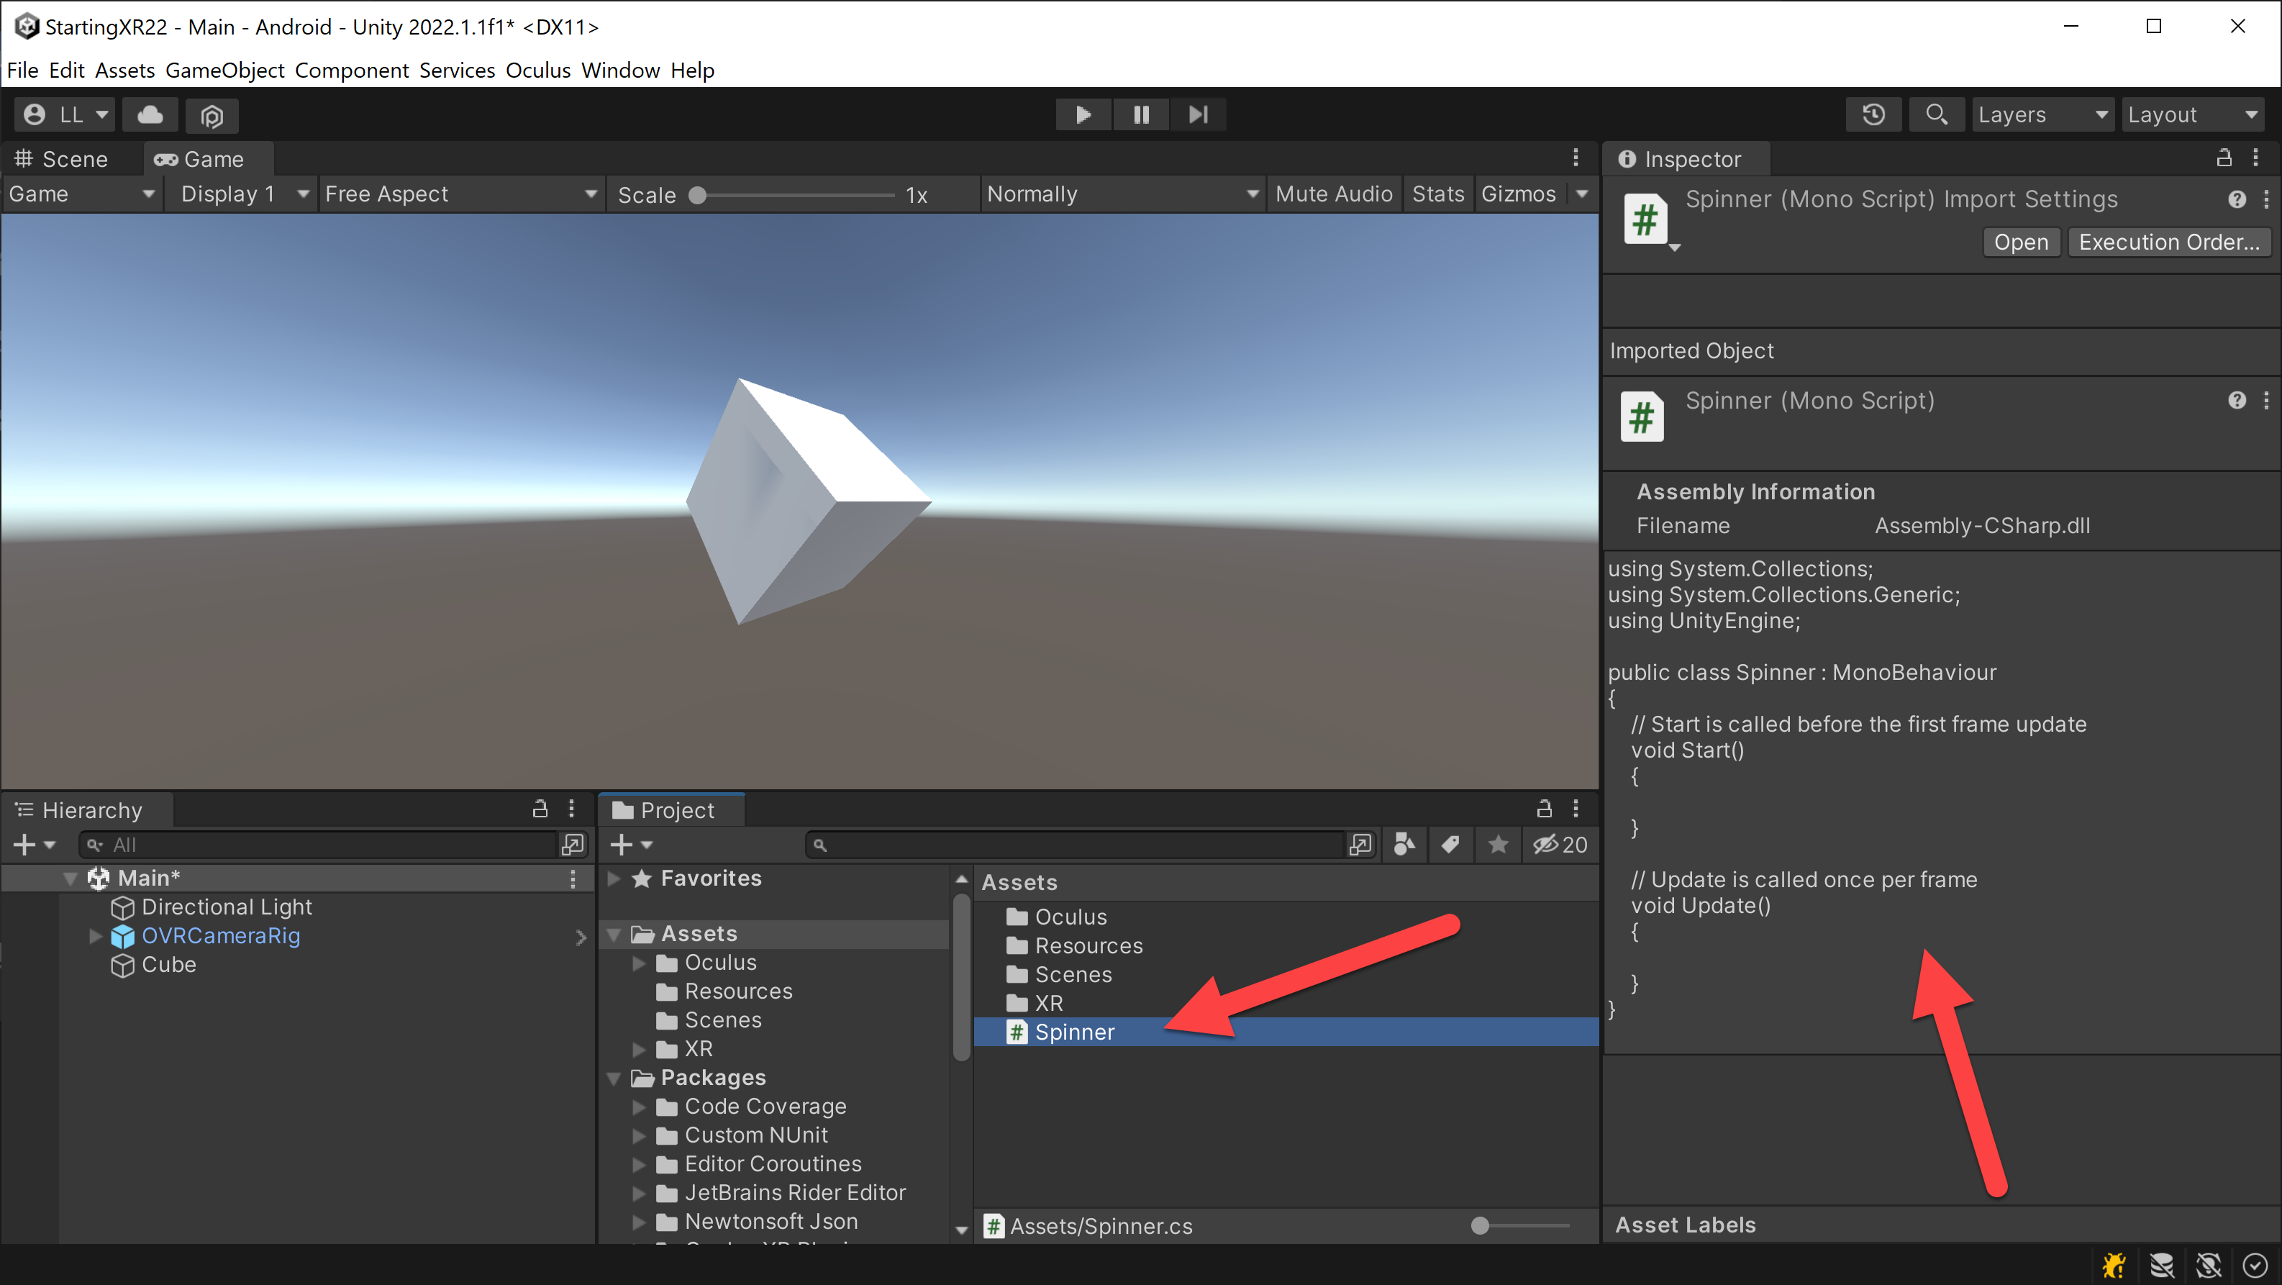The height and width of the screenshot is (1285, 2282).
Task: Open the Undo History icon
Action: (1873, 114)
